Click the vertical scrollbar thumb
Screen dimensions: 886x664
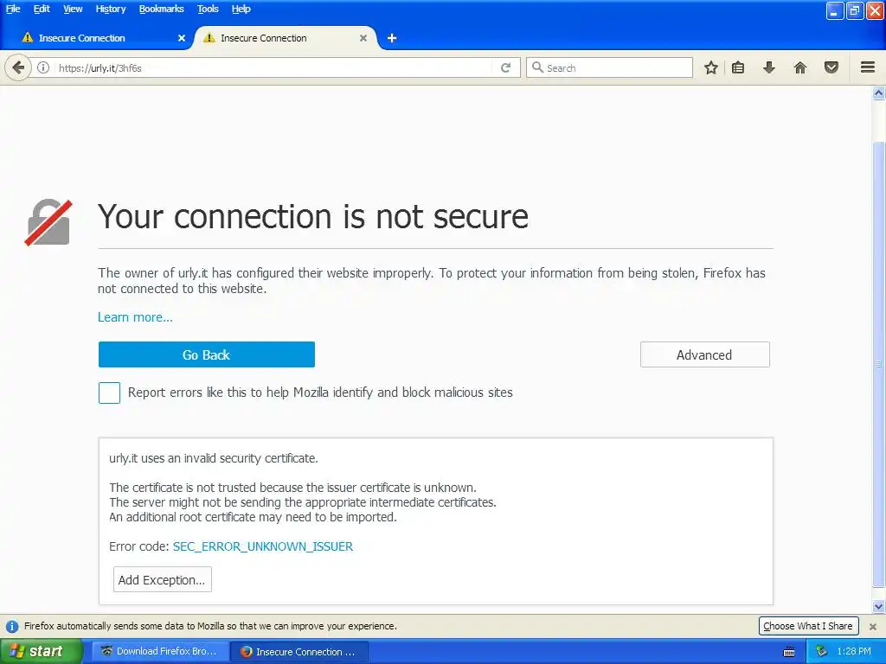pos(879,364)
